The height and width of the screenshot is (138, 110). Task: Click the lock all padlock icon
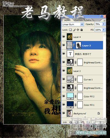(82, 30)
